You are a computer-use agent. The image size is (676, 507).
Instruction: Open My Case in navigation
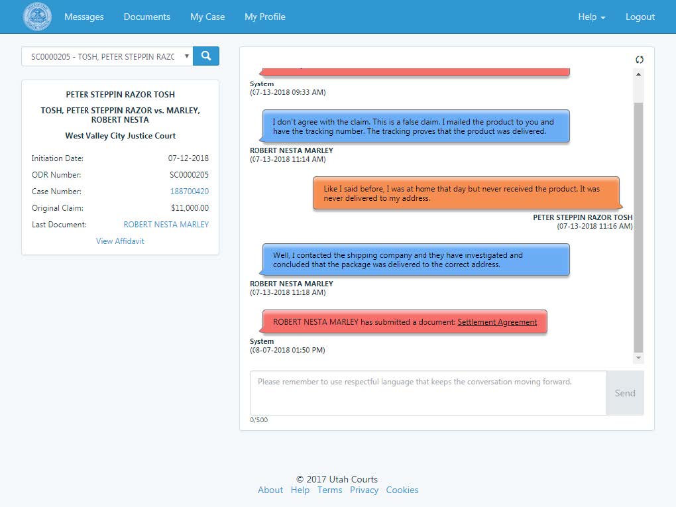[x=207, y=17]
